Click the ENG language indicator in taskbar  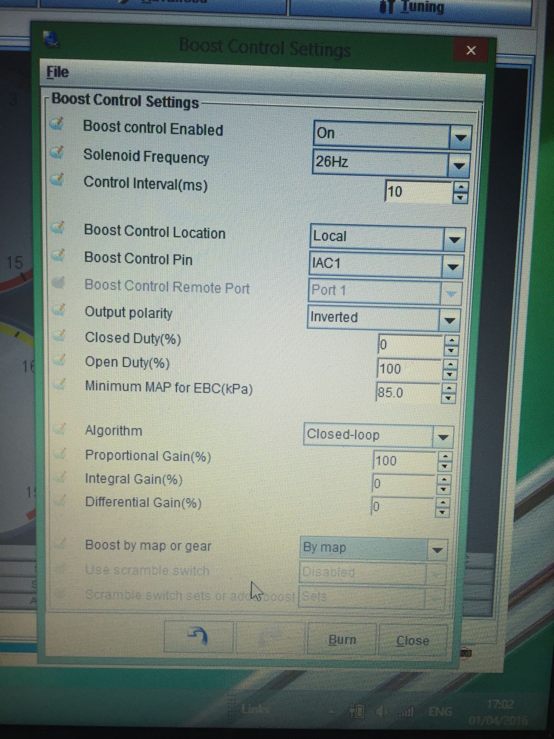440,711
